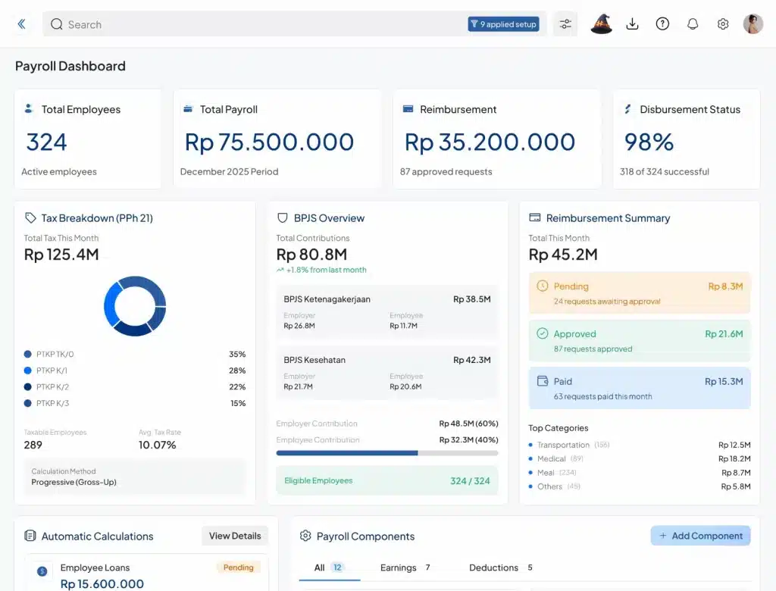This screenshot has height=591, width=776.
Task: Open the filter adjustments sliders icon
Action: [565, 23]
